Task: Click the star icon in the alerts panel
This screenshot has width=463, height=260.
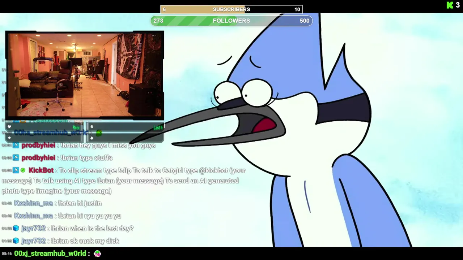Action: point(9,138)
